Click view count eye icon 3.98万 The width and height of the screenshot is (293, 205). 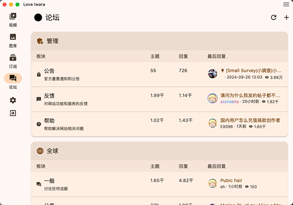coord(267,77)
